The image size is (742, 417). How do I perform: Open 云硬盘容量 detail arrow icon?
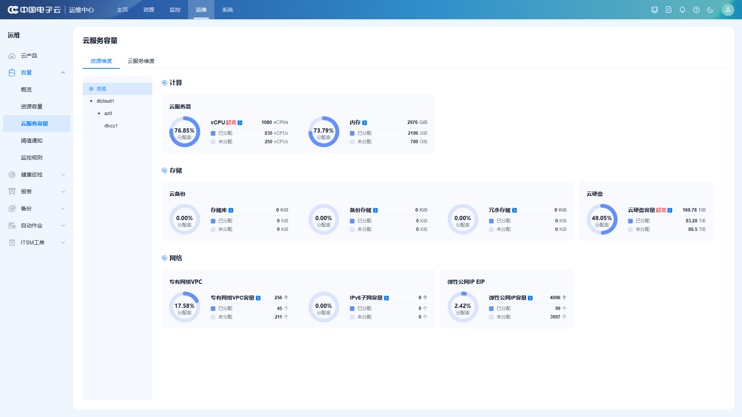(670, 210)
